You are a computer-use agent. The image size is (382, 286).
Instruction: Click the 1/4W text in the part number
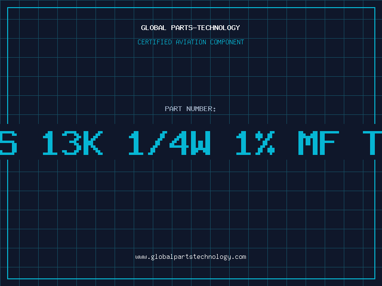tap(170, 143)
